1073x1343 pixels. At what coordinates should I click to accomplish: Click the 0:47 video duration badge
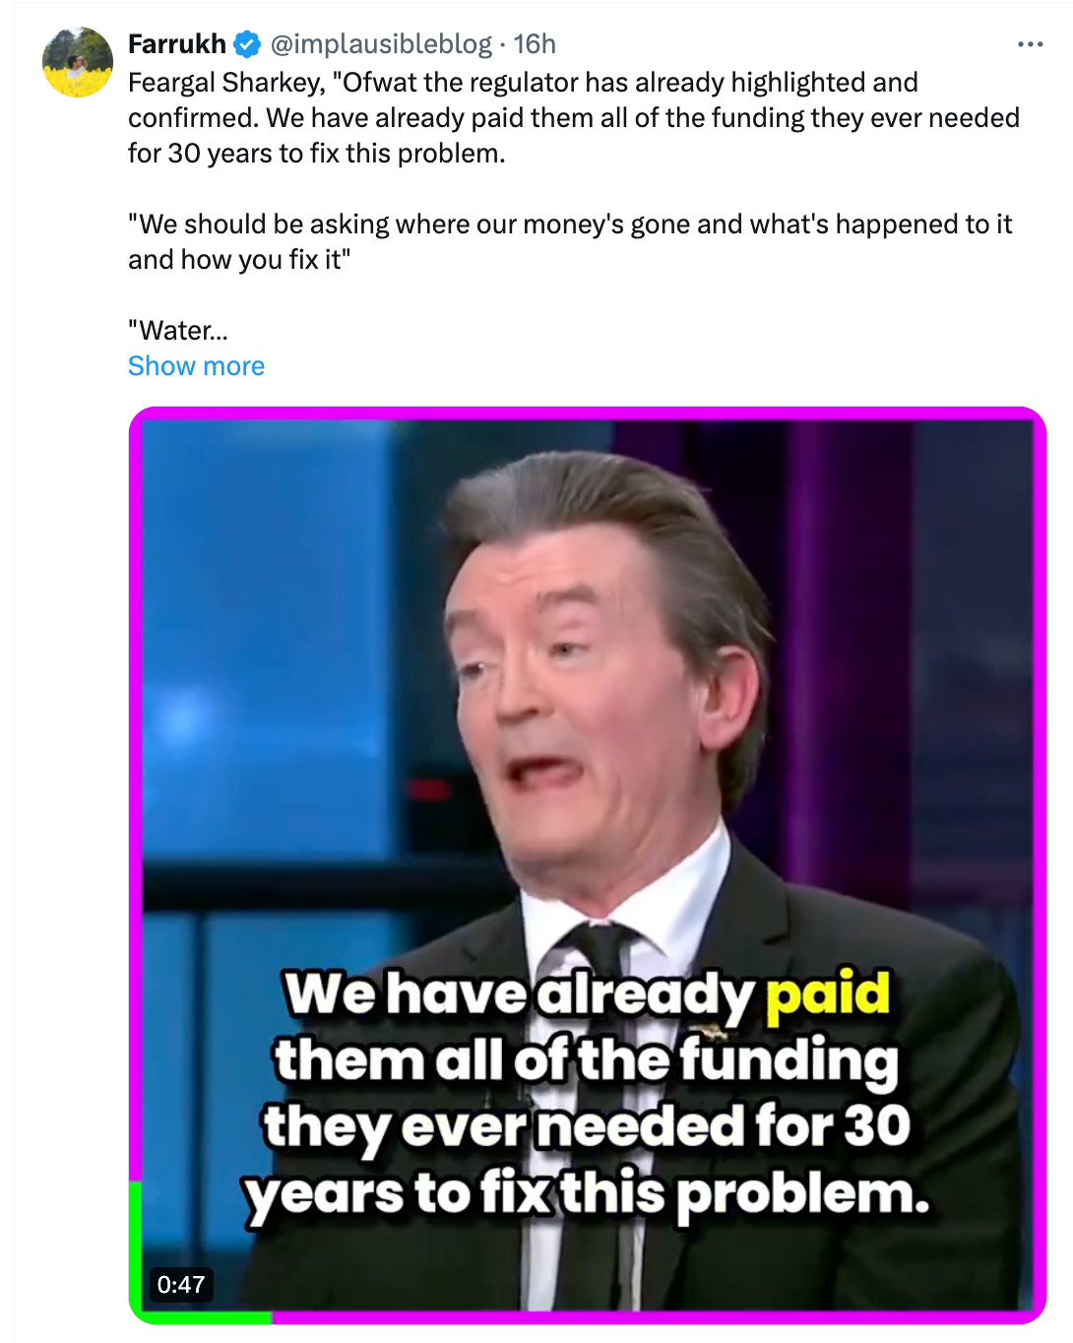181,1284
